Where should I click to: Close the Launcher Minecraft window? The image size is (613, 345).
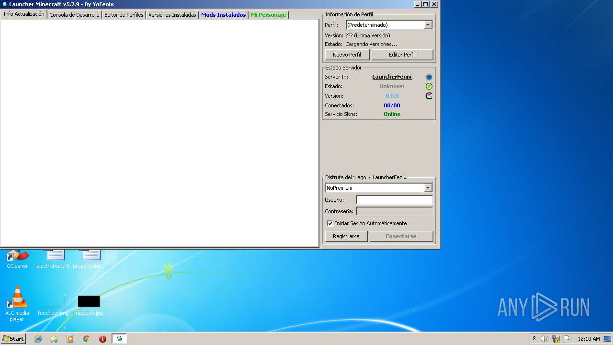[434, 4]
